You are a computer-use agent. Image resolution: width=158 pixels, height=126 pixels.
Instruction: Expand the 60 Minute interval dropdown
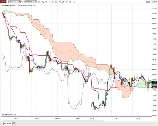coord(35,2)
